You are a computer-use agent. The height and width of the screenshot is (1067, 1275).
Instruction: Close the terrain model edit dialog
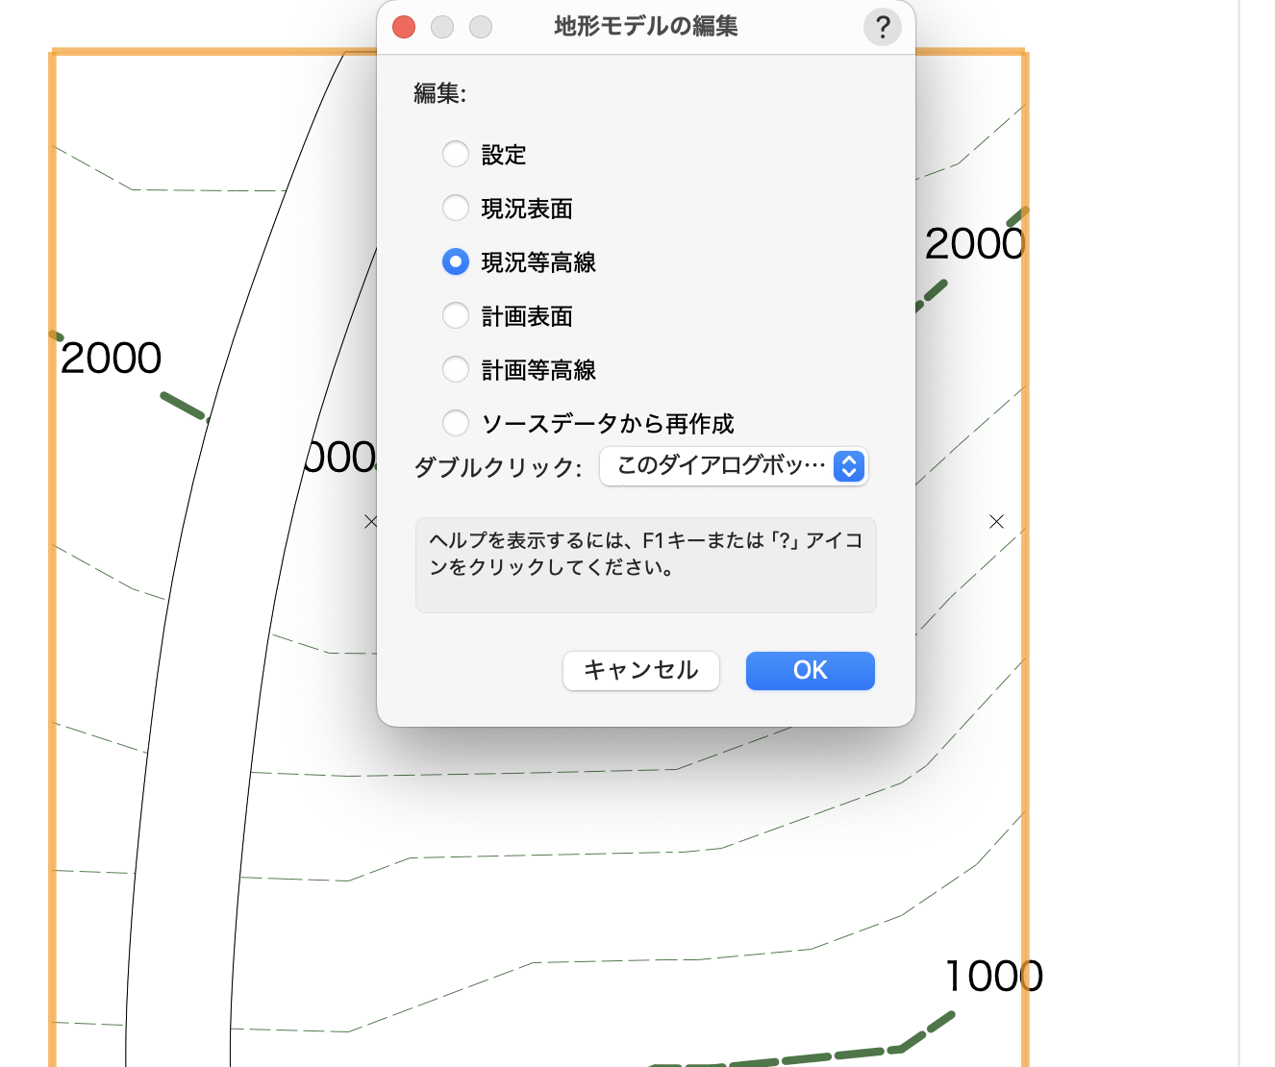(404, 27)
